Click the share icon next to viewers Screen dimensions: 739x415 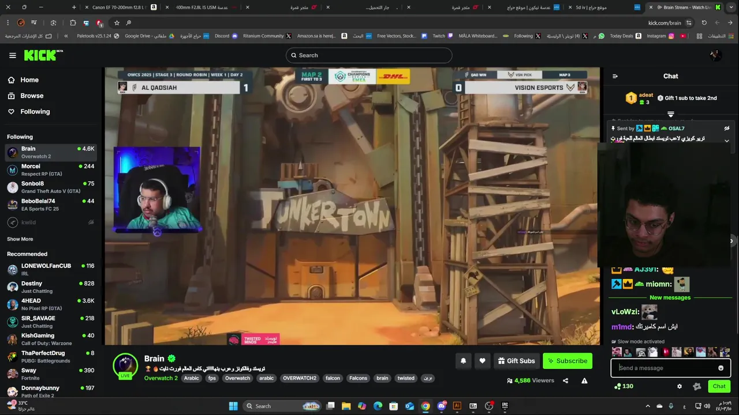pyautogui.click(x=565, y=380)
